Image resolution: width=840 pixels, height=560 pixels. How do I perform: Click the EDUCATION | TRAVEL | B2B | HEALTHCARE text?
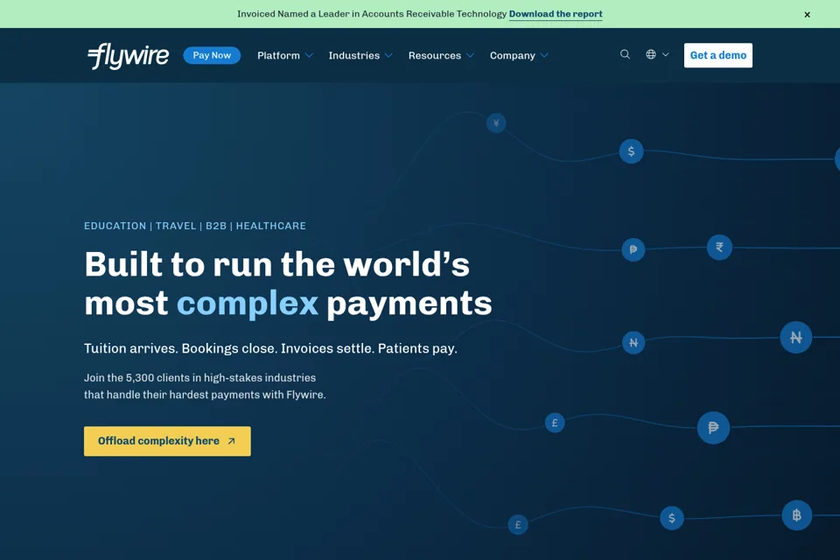coord(195,226)
